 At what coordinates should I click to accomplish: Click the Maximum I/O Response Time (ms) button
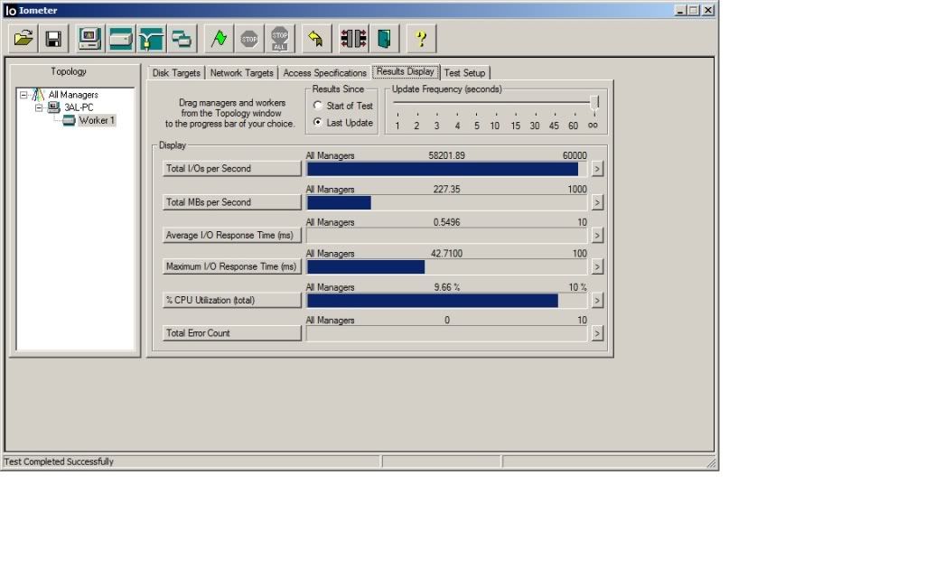point(232,266)
